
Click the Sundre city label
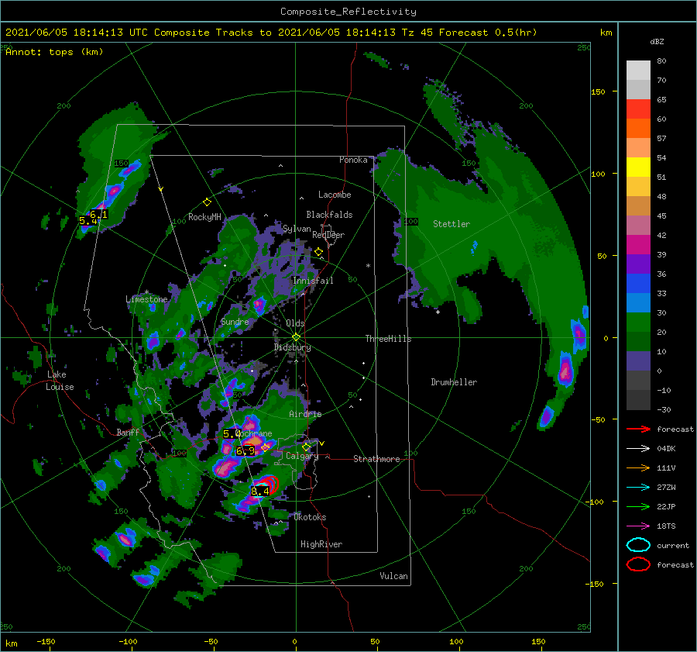tap(235, 322)
